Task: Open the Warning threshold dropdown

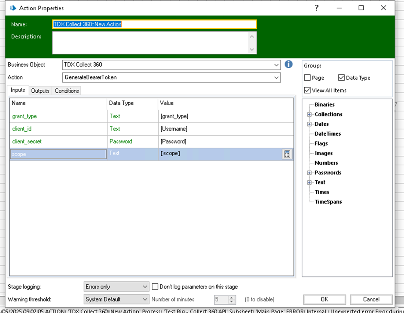Action: coord(145,299)
